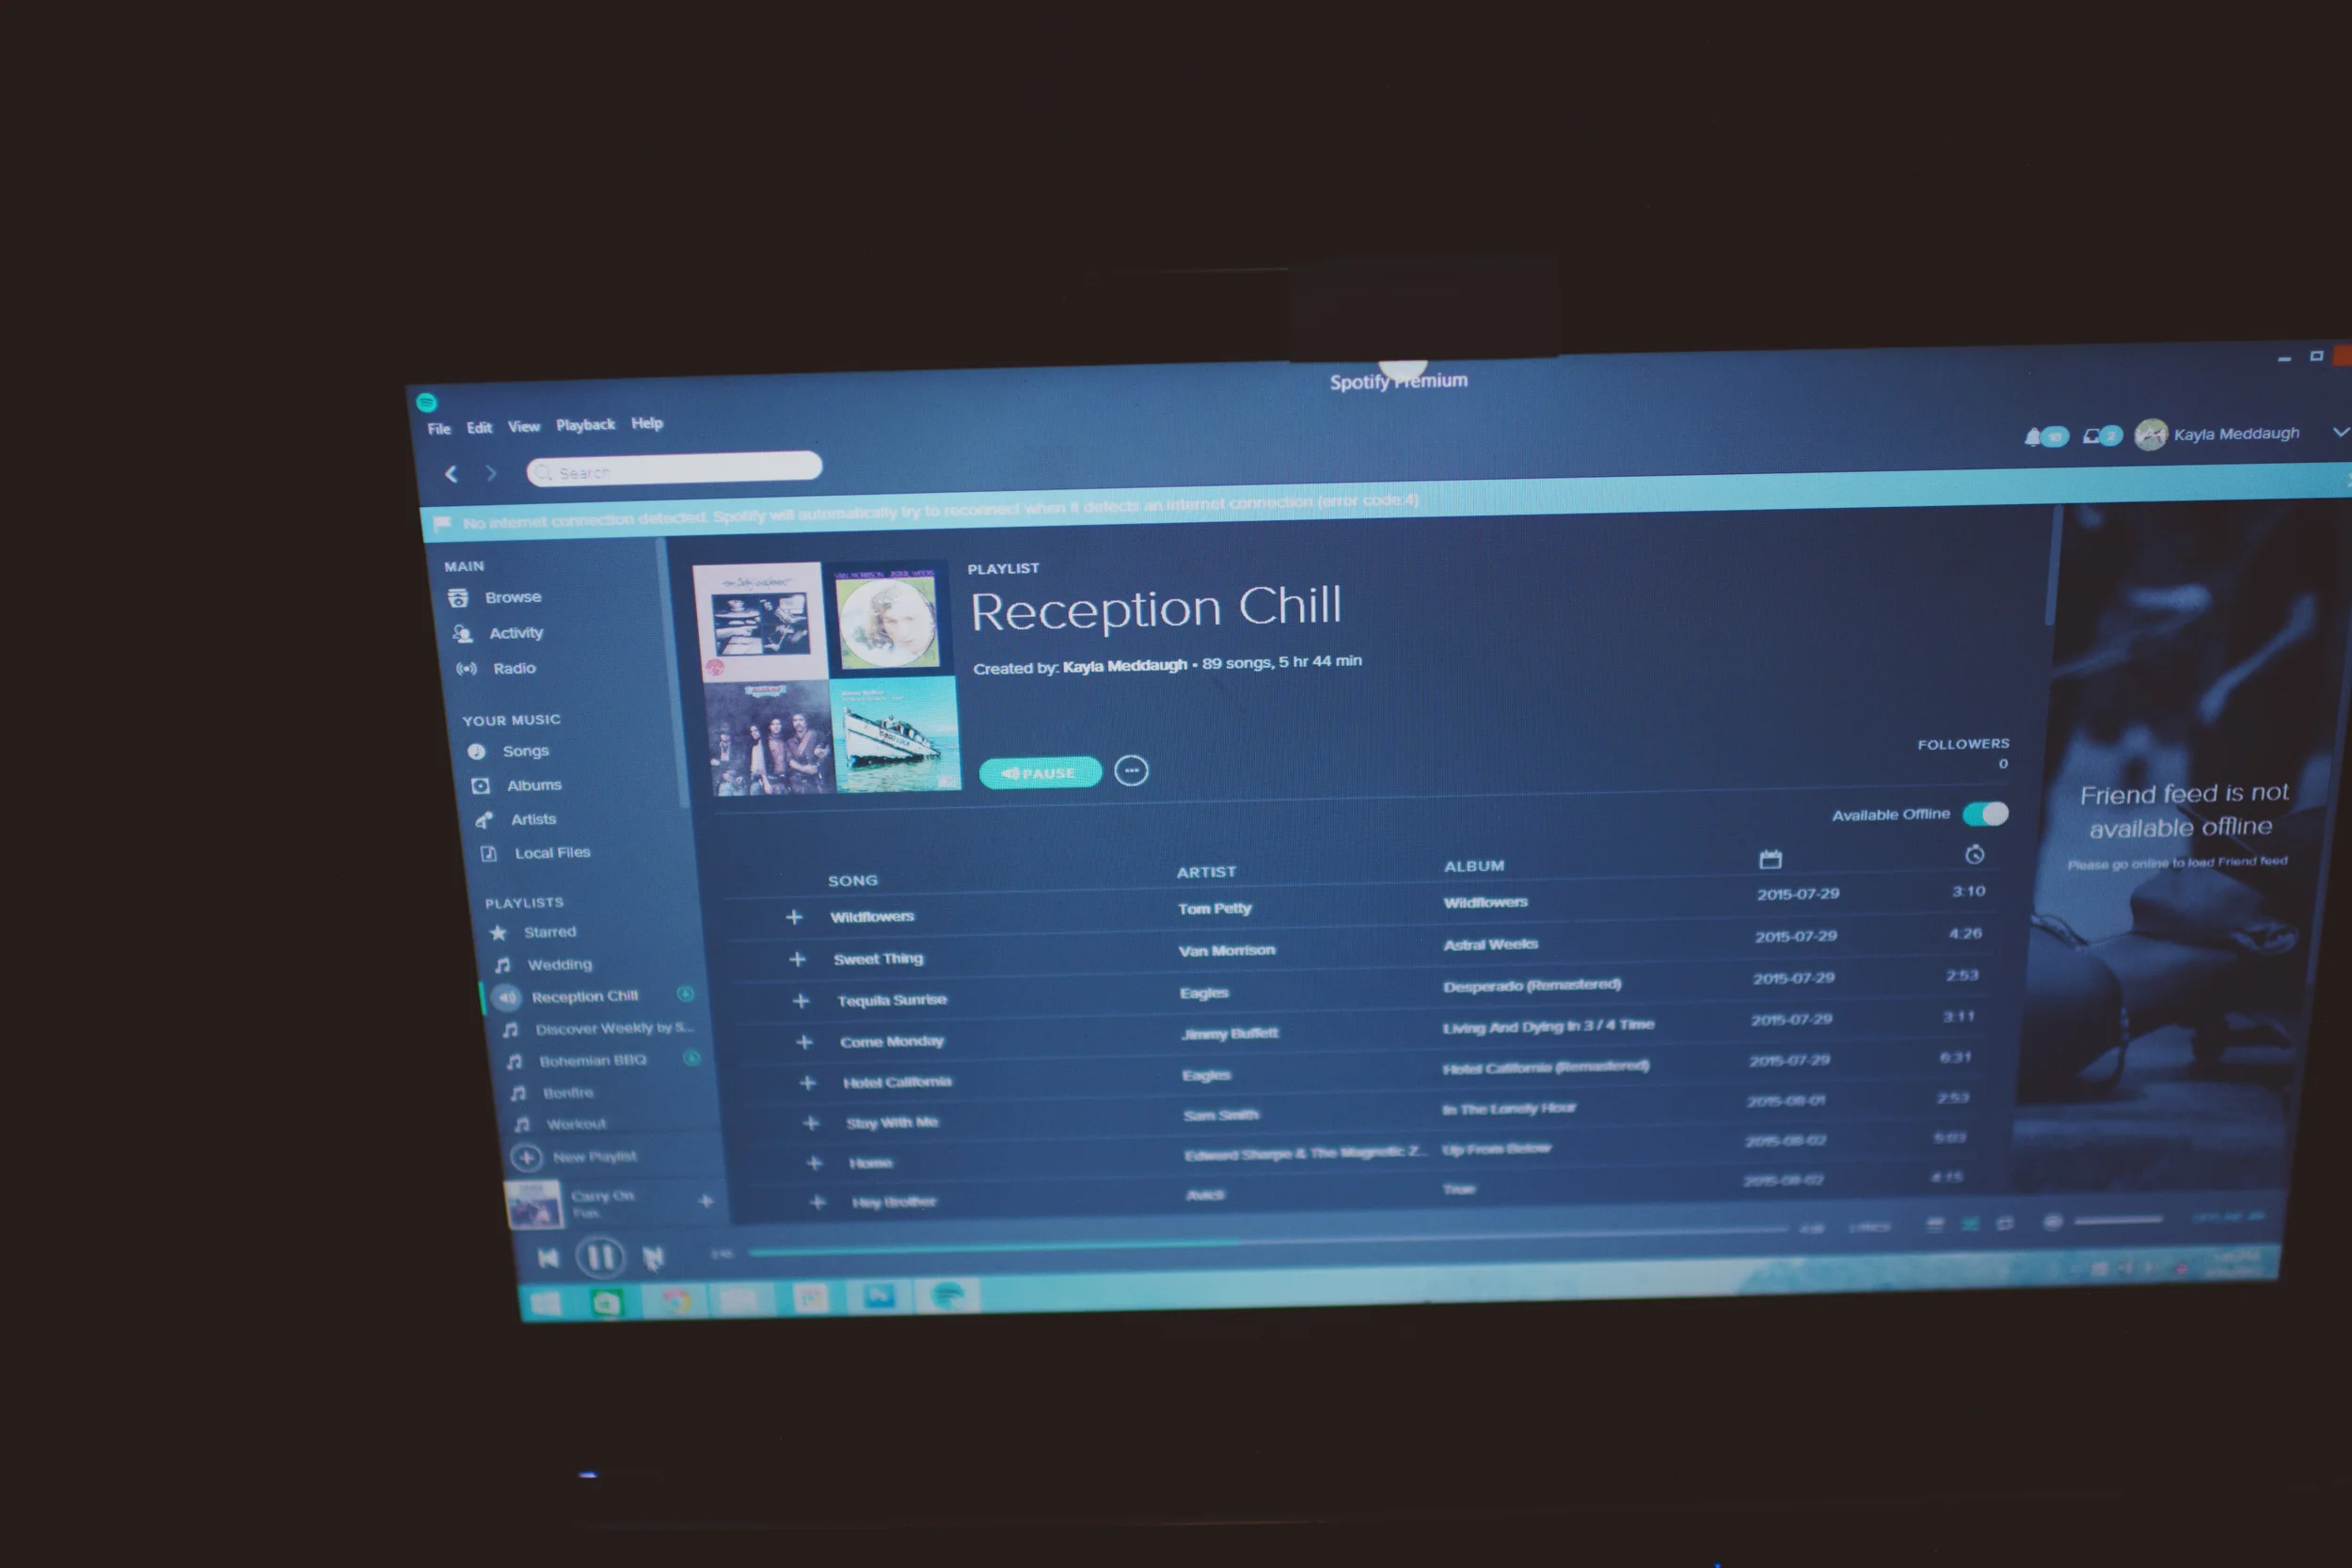This screenshot has width=2352, height=1568.
Task: Sort by the duration clock icon
Action: (1974, 854)
